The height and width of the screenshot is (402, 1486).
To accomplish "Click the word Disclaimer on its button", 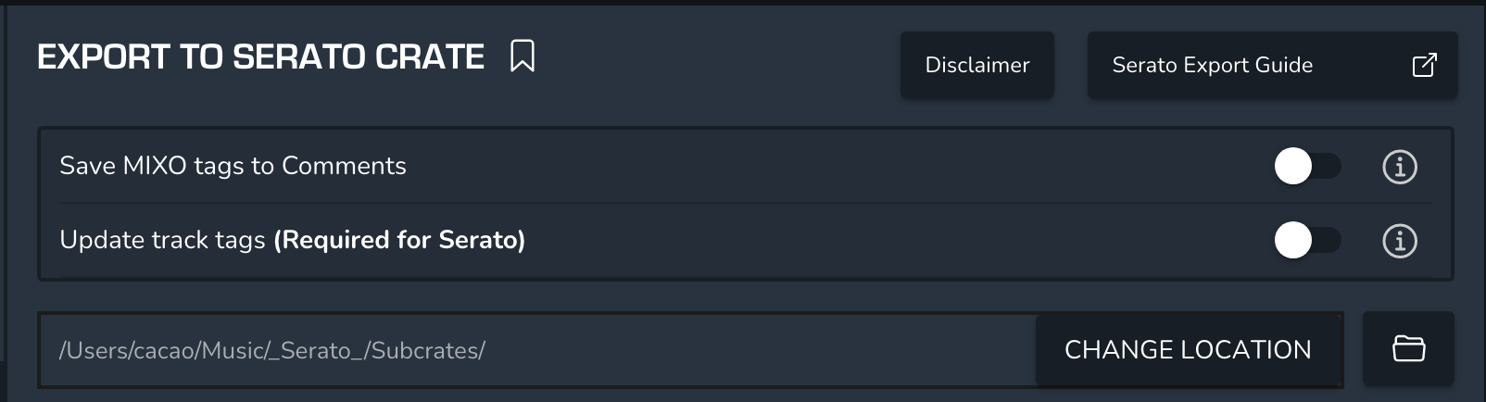I will (976, 65).
